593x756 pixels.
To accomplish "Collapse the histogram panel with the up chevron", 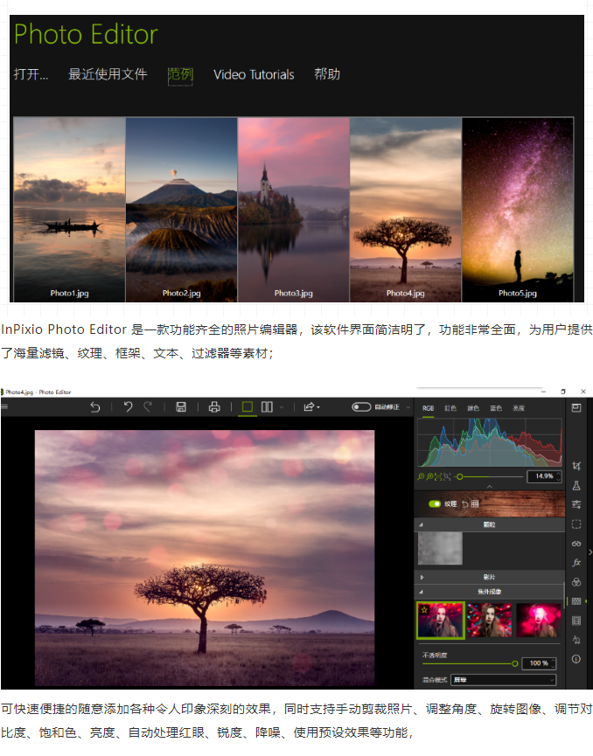I will click(x=489, y=487).
